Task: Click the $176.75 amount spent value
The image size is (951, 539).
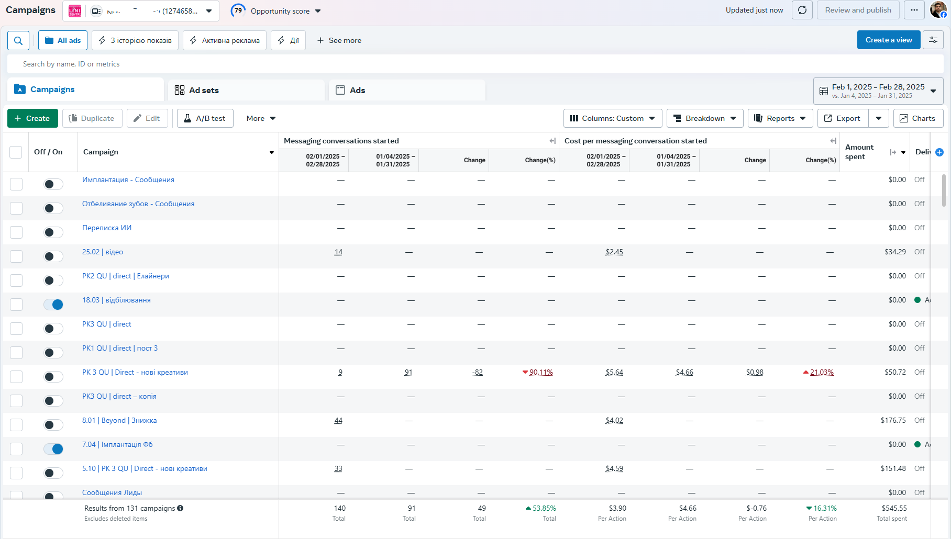Action: click(x=893, y=420)
